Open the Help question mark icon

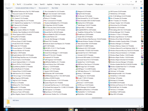(x=141, y=8)
